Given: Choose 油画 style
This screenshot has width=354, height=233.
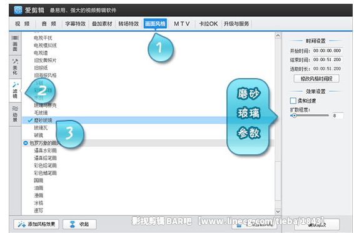Looking at the screenshot, I should 38,188.
